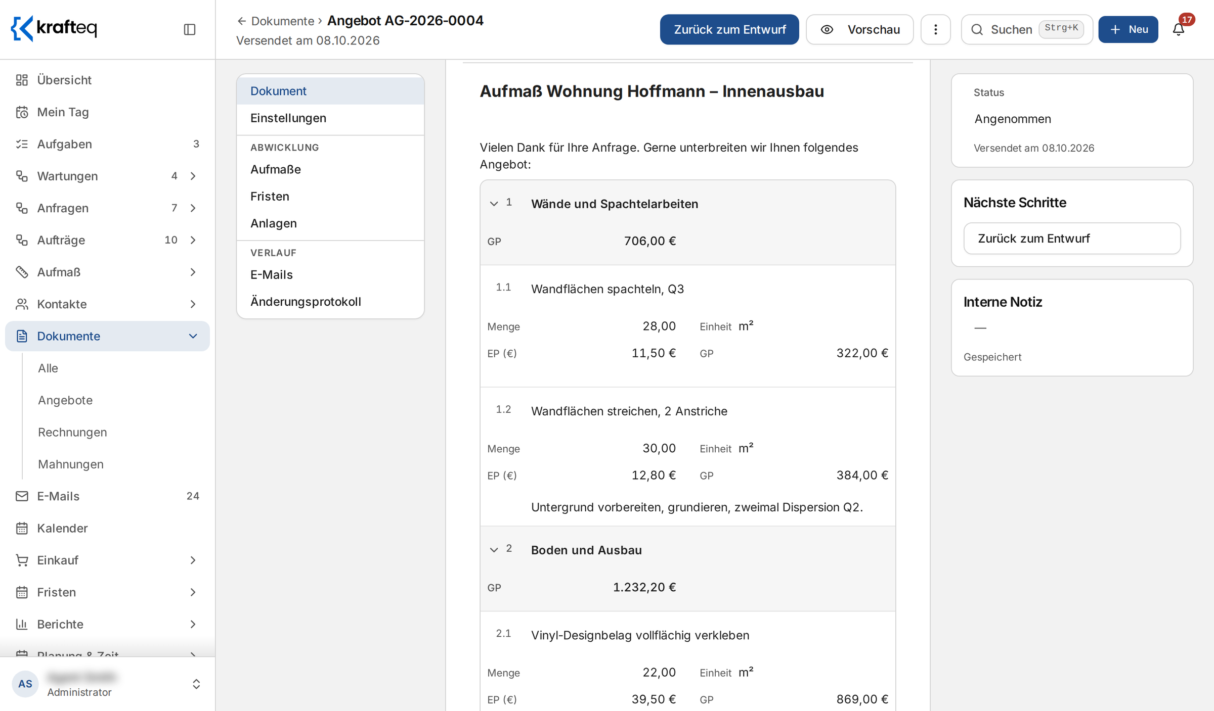Viewport: 1214px width, 711px height.
Task: Open the Einstellungen section
Action: 330,118
